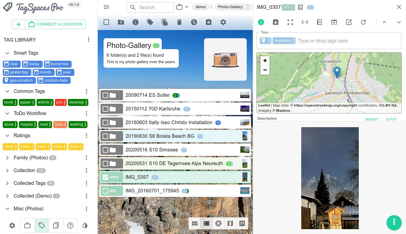The height and width of the screenshot is (234, 406).
Task: Switch to map perspective
Action: tap(230, 224)
